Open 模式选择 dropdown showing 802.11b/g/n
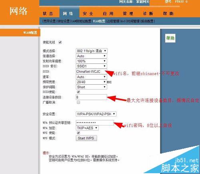The height and width of the screenshot is (174, 200). pyautogui.click(x=92, y=51)
